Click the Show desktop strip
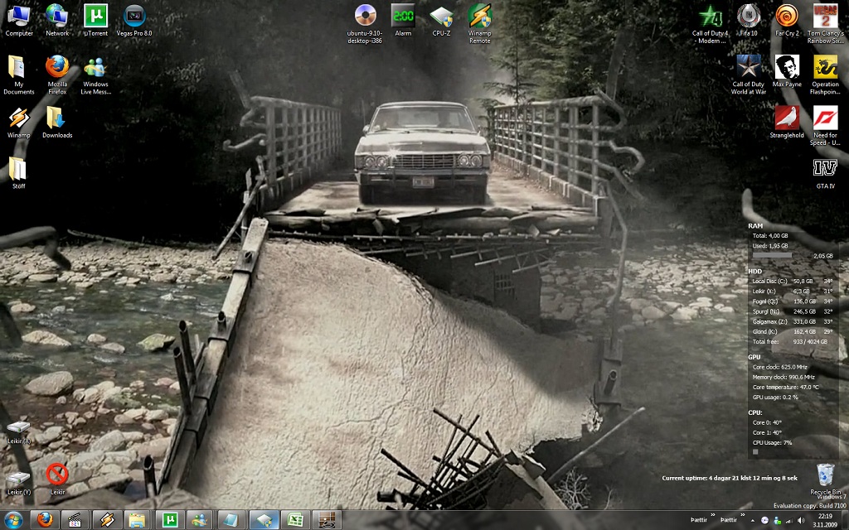The height and width of the screenshot is (530, 849). (x=845, y=520)
